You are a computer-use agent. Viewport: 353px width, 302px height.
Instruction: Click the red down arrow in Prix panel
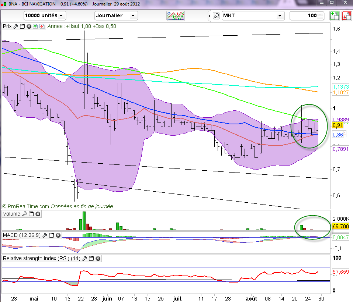(42, 26)
